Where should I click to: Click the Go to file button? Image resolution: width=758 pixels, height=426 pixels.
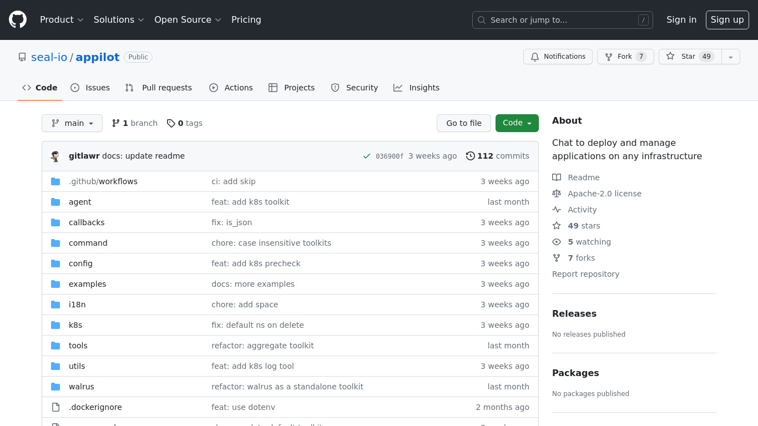click(x=463, y=123)
